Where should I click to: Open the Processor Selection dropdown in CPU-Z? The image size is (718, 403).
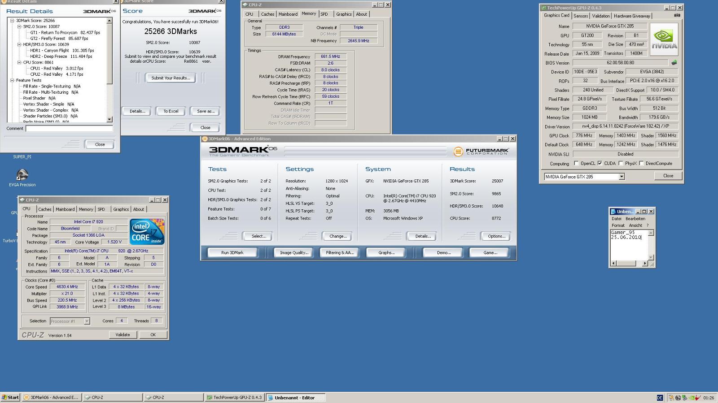pos(87,321)
